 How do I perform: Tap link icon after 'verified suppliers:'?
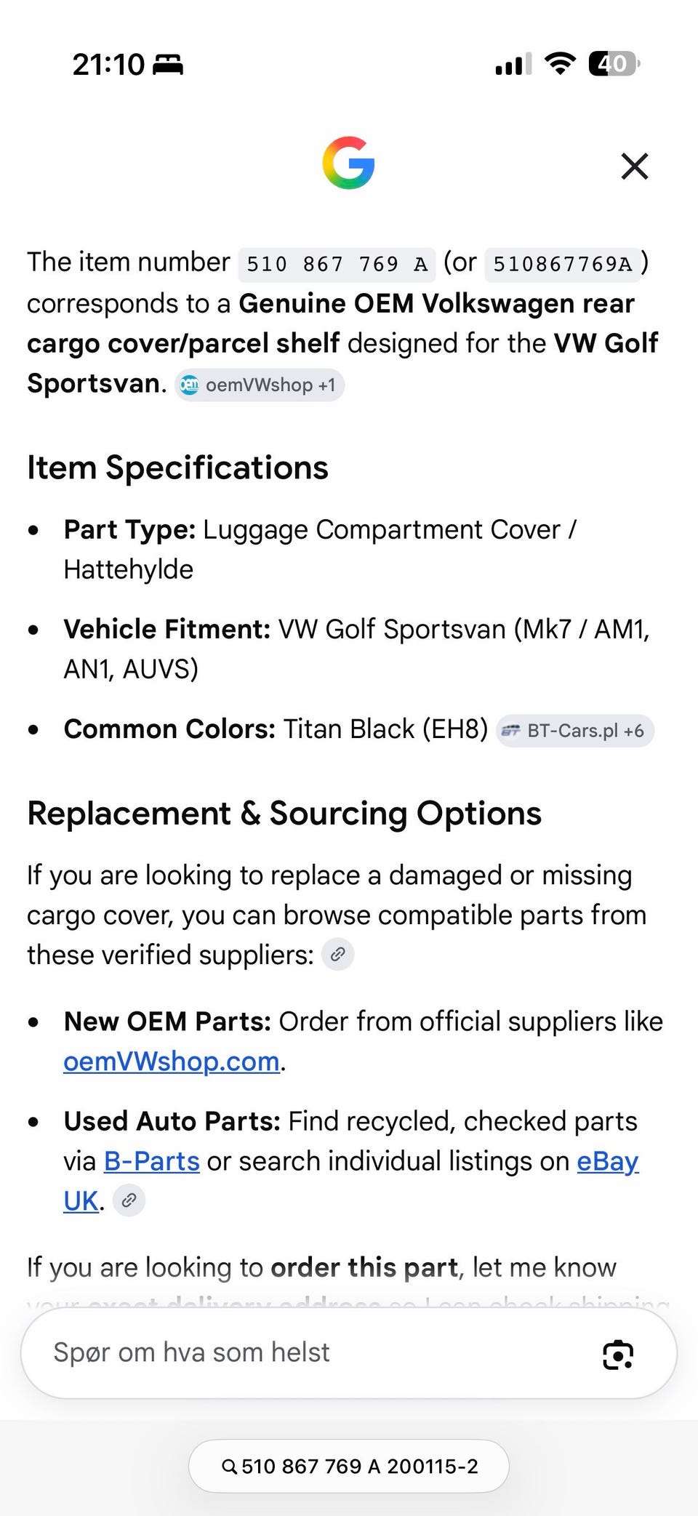point(338,955)
